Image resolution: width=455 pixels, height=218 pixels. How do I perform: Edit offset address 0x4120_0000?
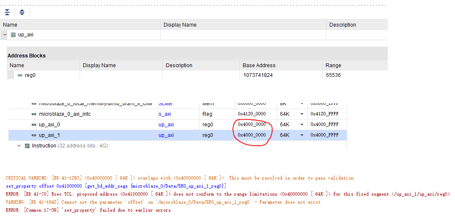(x=252, y=114)
